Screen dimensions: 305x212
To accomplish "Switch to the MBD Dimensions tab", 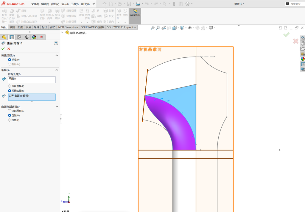I will (68, 27).
